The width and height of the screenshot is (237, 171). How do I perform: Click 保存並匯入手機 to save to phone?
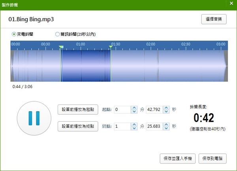point(177,158)
